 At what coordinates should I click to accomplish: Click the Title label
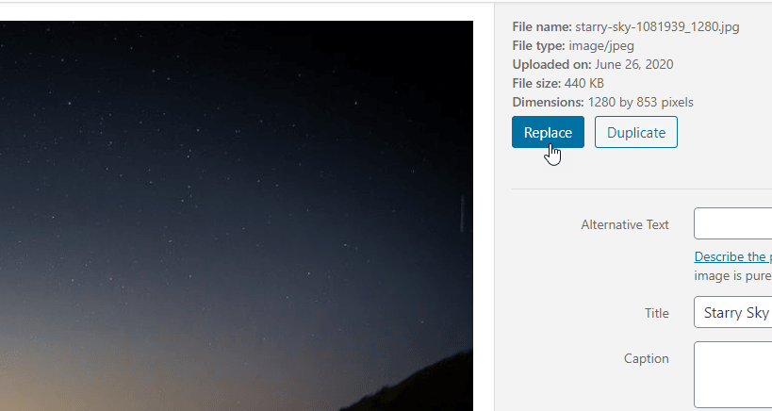[x=657, y=313]
